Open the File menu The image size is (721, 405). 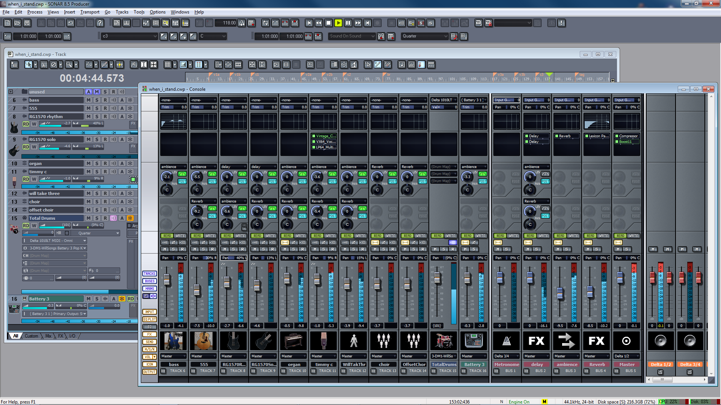pos(6,12)
